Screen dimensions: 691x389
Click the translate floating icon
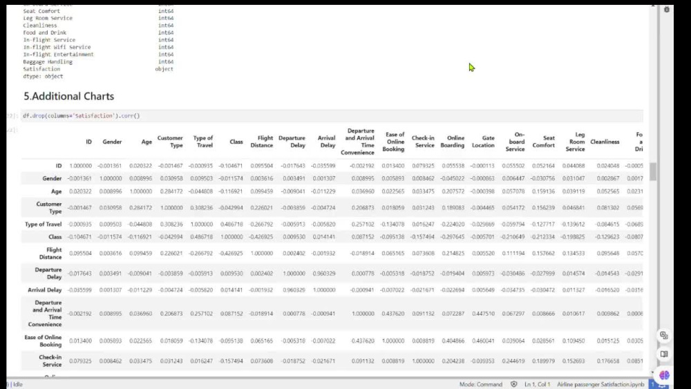pos(664,336)
